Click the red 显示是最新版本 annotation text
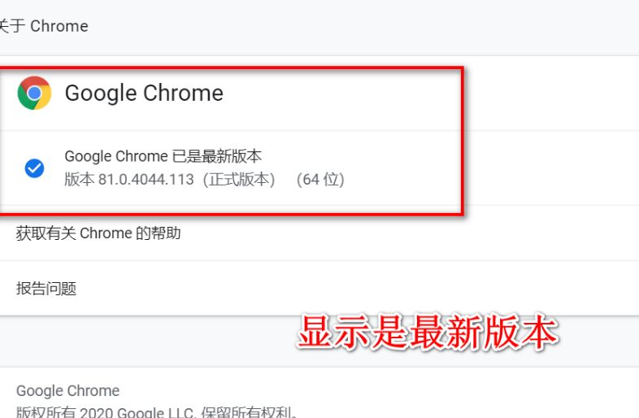 point(428,333)
